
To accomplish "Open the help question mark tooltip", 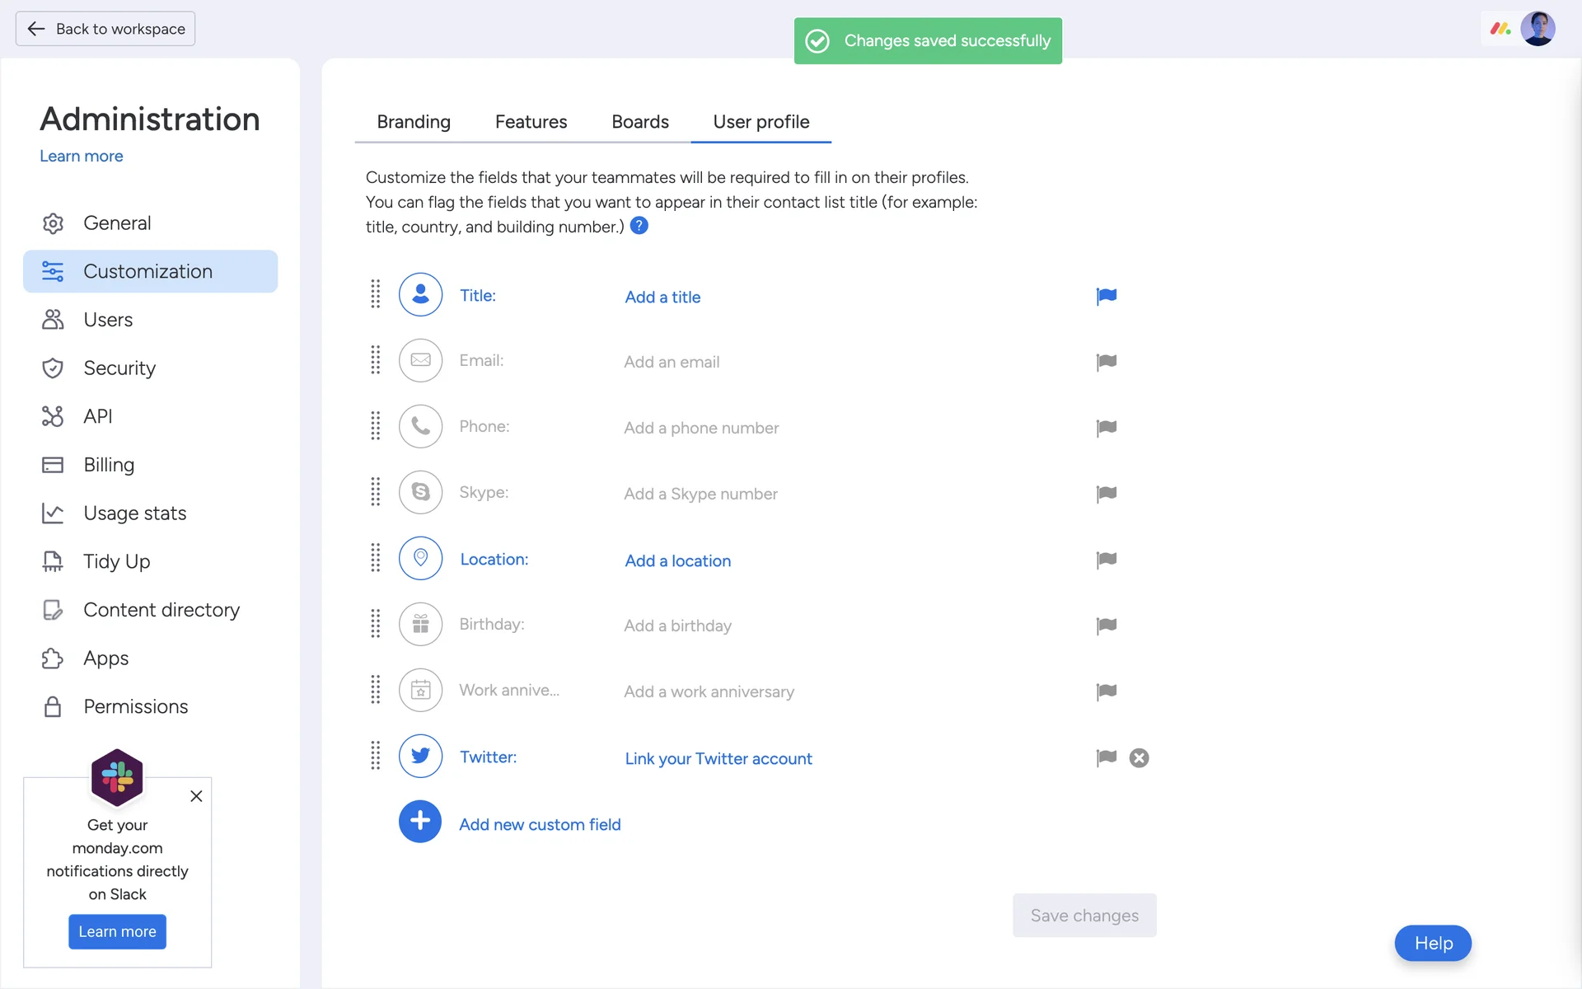I will [639, 226].
